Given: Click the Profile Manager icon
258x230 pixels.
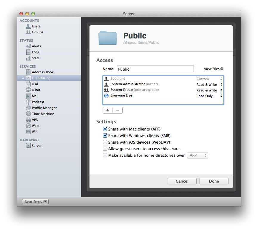Looking at the screenshot, I should pyautogui.click(x=28, y=108).
